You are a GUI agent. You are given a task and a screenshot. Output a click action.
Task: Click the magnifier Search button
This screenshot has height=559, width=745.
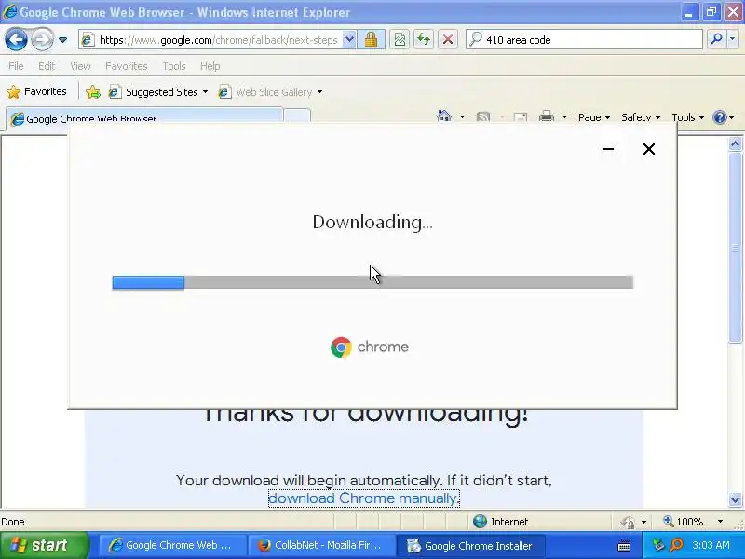coord(716,39)
